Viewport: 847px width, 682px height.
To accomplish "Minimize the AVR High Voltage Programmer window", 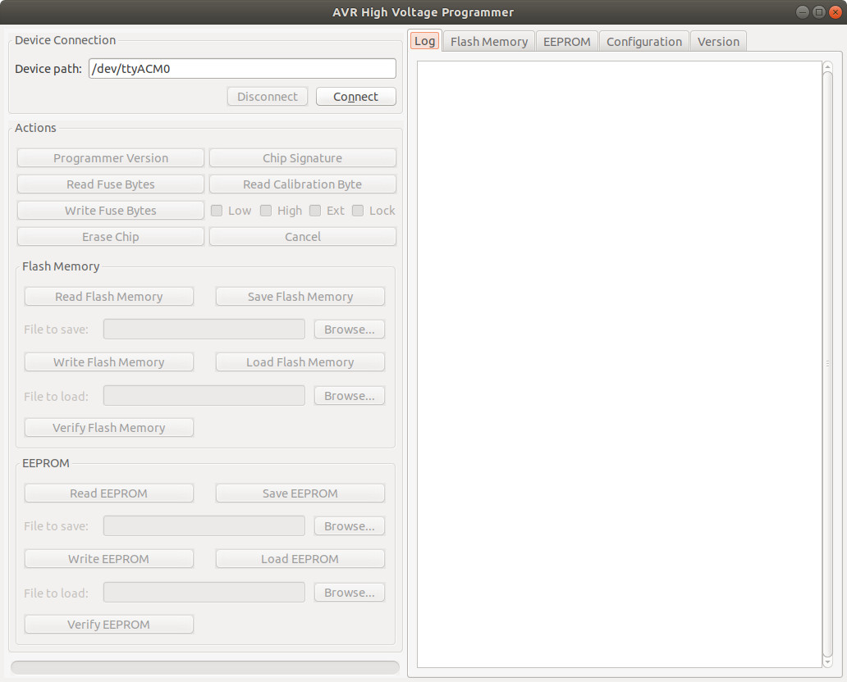I will coord(803,11).
